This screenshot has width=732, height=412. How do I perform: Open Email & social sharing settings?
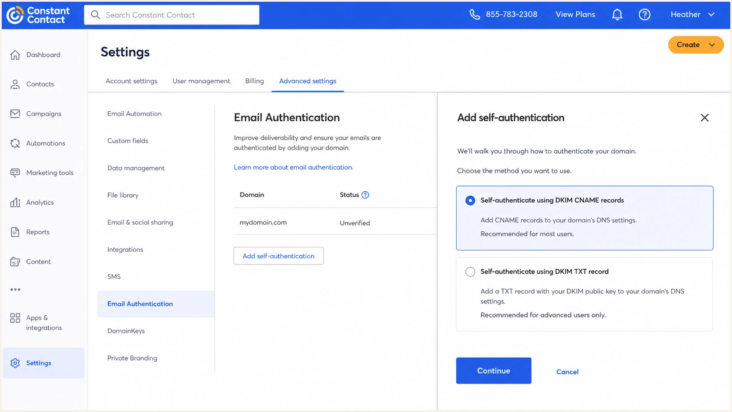pyautogui.click(x=140, y=222)
